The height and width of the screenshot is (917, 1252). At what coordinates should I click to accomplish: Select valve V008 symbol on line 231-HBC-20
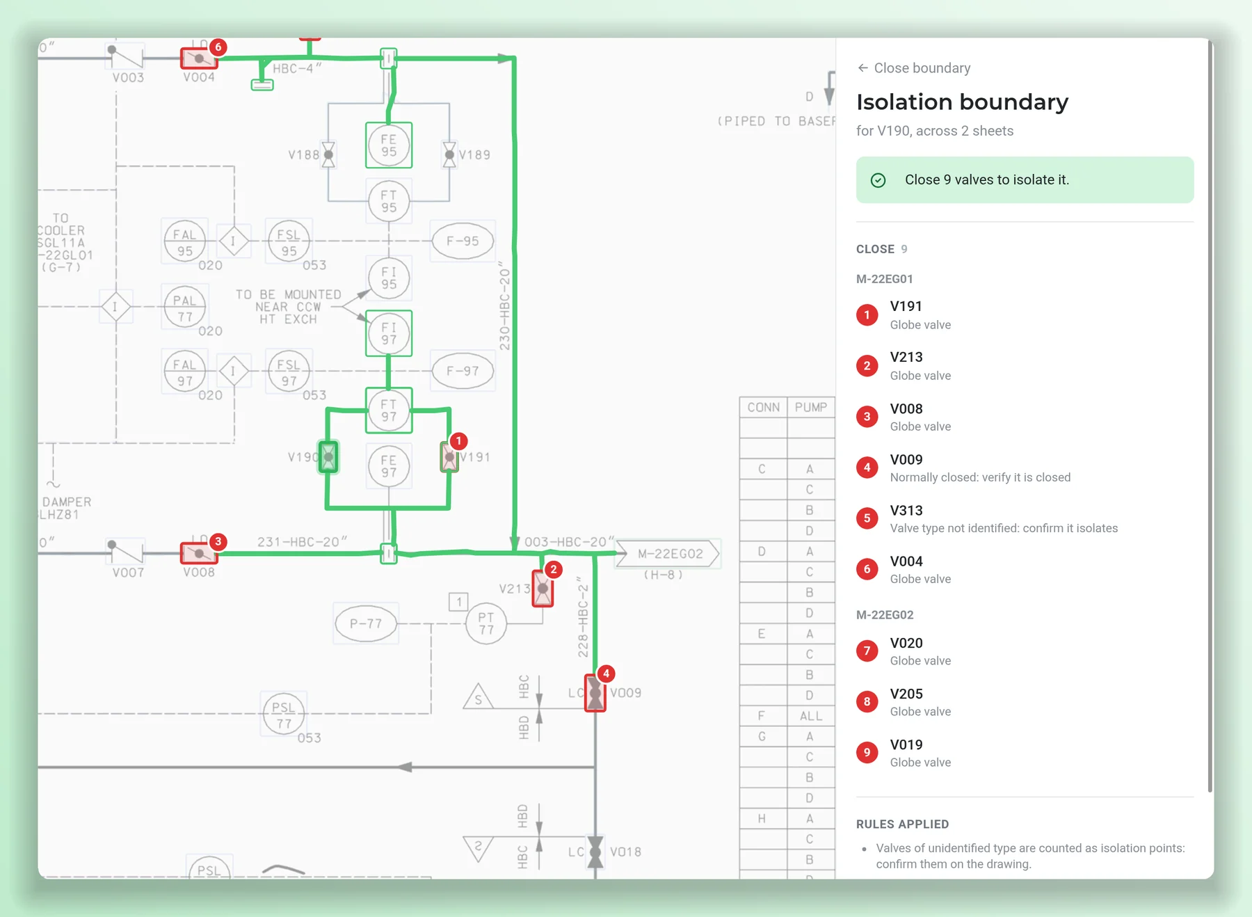199,553
